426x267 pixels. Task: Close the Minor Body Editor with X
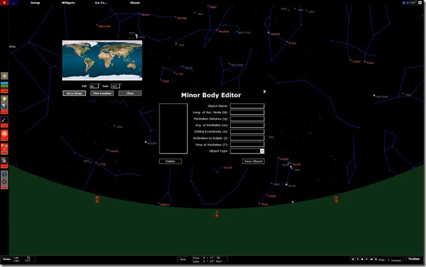click(x=264, y=91)
